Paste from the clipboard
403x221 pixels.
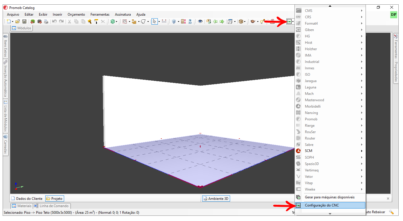83,21
